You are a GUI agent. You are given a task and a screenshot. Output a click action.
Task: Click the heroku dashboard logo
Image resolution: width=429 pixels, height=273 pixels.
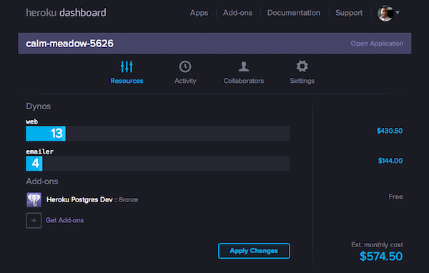(x=66, y=13)
